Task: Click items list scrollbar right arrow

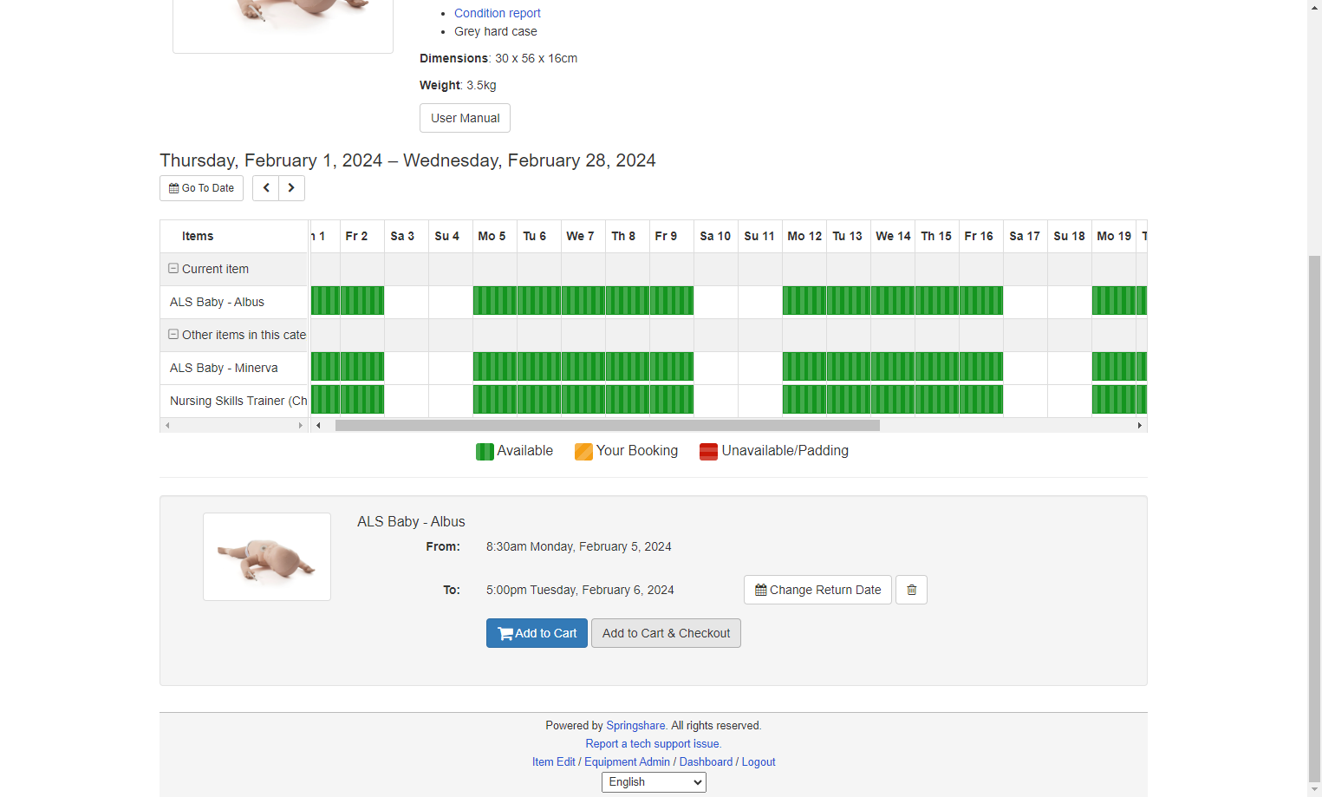Action: point(301,426)
